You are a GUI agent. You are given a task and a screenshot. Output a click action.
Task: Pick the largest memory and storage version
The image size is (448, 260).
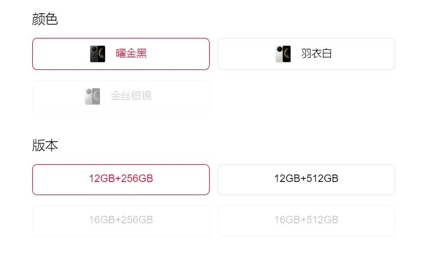pos(306,220)
